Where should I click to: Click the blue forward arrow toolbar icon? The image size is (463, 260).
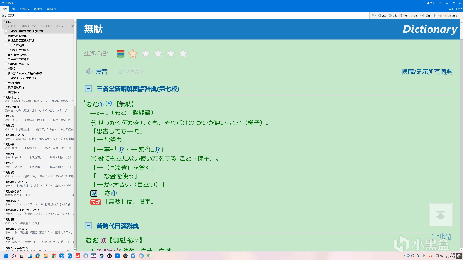point(390,15)
